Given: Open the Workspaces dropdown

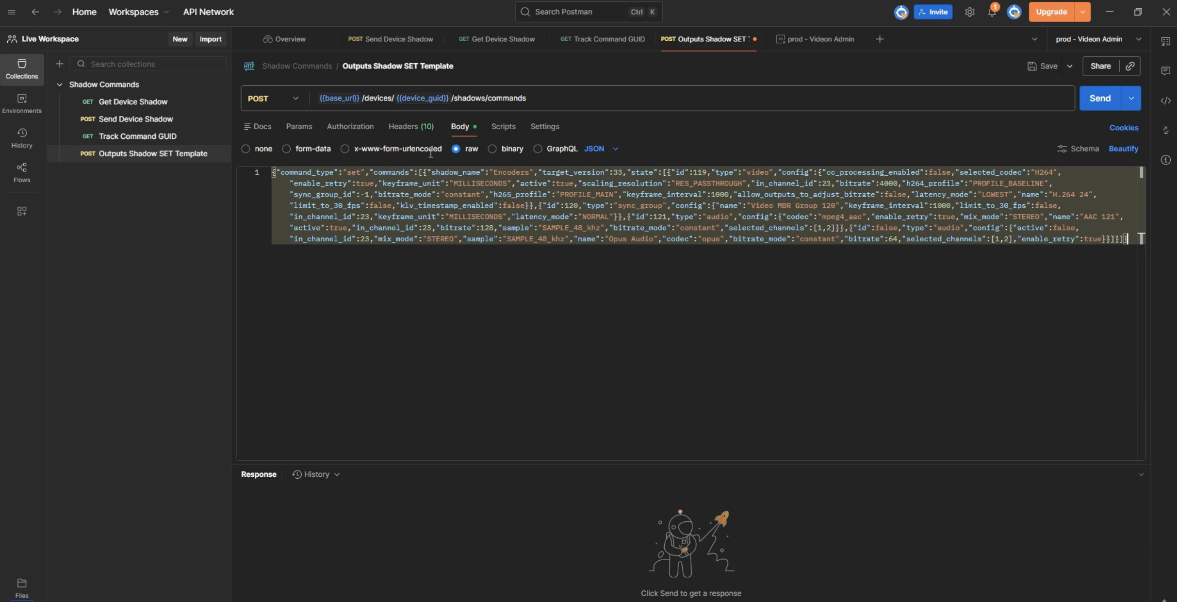Looking at the screenshot, I should click(x=139, y=12).
